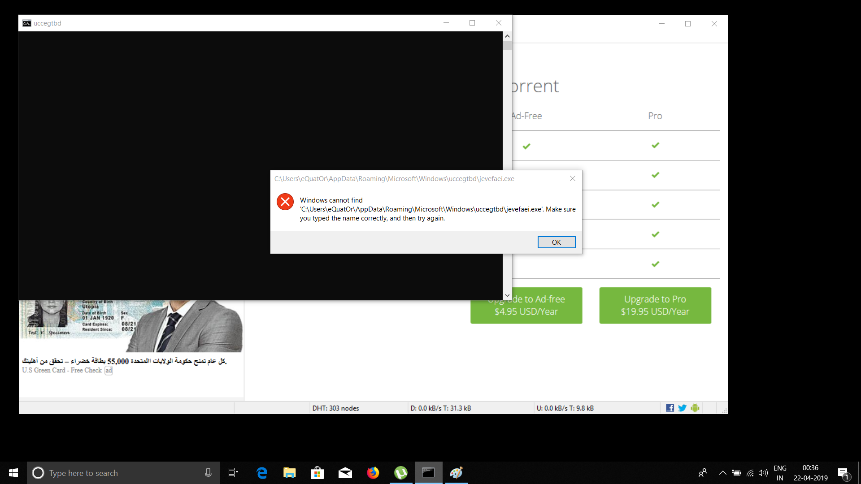Screen dimensions: 861x484
Task: Switch to Paint in taskbar
Action: [x=457, y=473]
